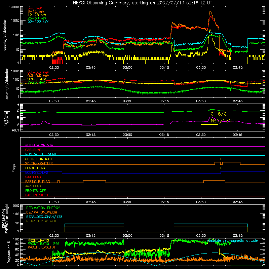269x269 pixels.
Task: Click the 10000 tick on the top plot
Action: point(14,7)
